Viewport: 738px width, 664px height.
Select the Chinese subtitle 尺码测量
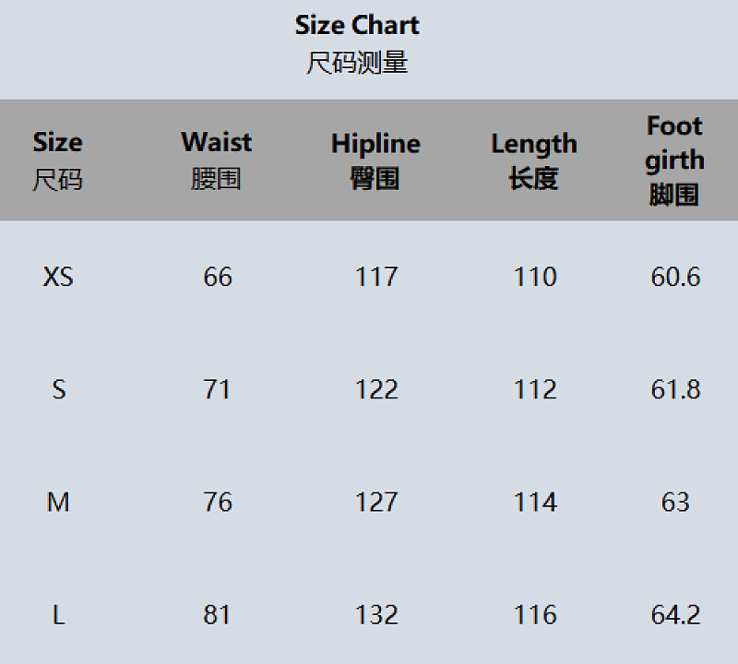pyautogui.click(x=357, y=63)
